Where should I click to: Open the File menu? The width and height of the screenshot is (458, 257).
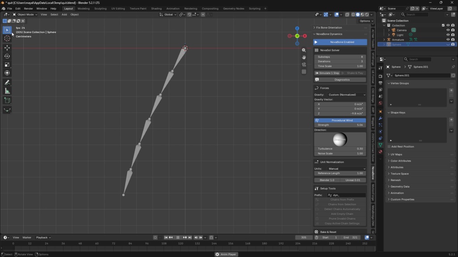pos(10,8)
